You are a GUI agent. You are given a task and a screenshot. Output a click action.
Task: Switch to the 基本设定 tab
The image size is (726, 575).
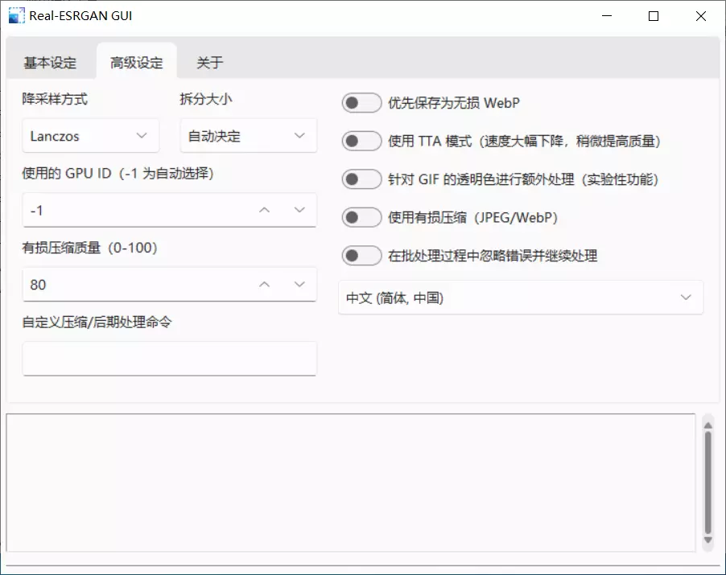50,63
